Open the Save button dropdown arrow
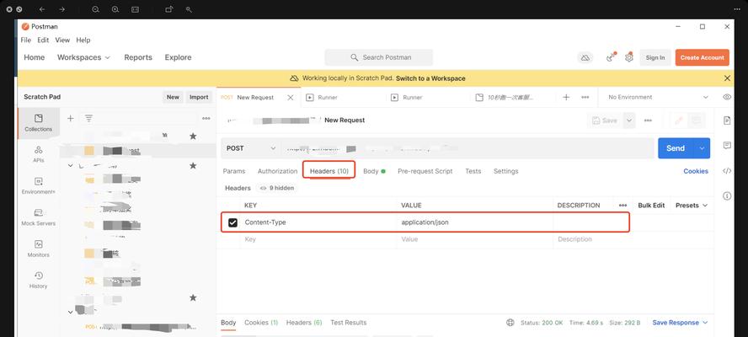748x337 pixels. point(629,120)
